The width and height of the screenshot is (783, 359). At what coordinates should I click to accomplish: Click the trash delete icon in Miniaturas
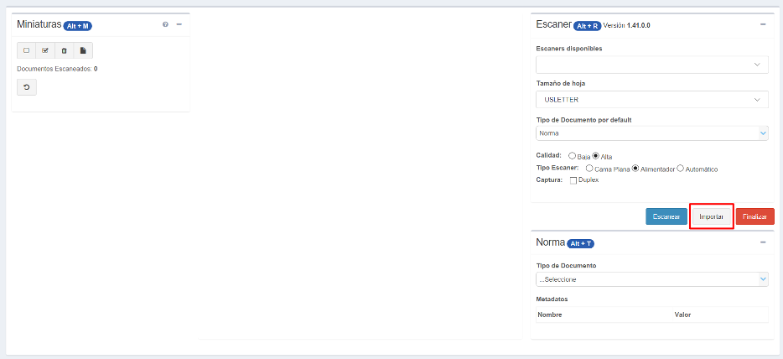coord(64,50)
